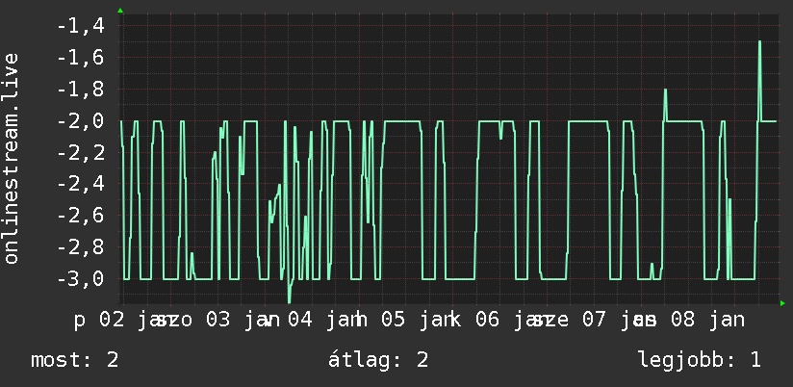Click the y-axis label -1,6
Screen dimensions: 793x387
point(81,58)
